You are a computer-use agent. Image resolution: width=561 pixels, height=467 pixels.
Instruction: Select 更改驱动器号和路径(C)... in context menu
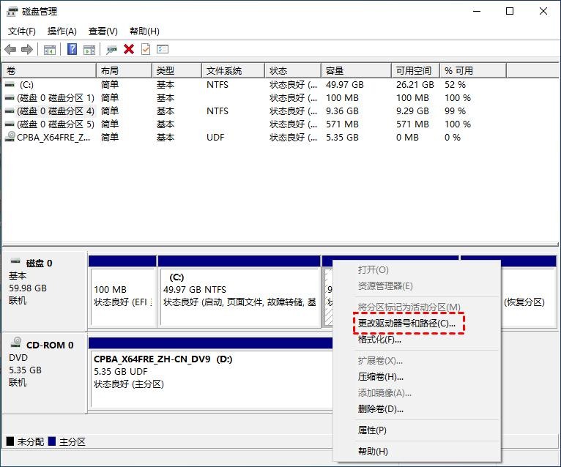coord(406,323)
